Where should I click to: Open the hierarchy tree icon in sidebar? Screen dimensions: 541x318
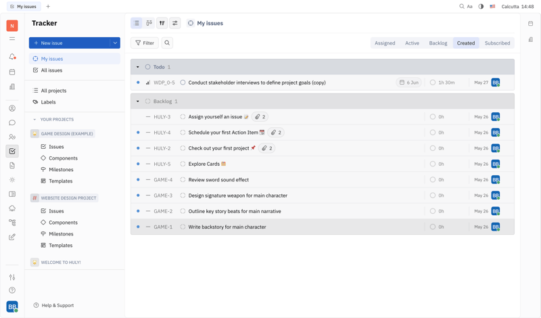[12, 223]
